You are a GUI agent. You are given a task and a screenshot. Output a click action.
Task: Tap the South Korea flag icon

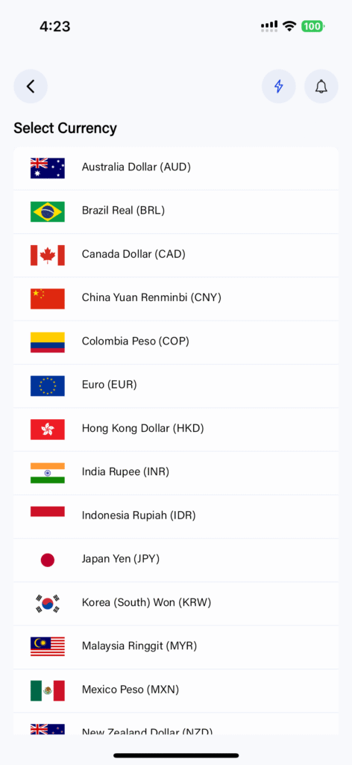pyautogui.click(x=47, y=603)
